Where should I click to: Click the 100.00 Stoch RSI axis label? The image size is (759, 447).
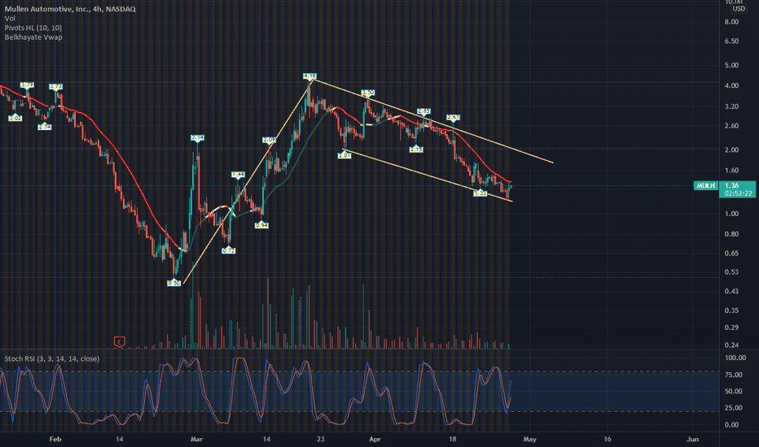point(735,358)
